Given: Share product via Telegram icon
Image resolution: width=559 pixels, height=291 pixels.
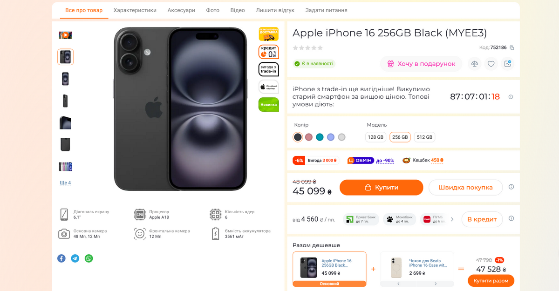Looking at the screenshot, I should pos(75,258).
